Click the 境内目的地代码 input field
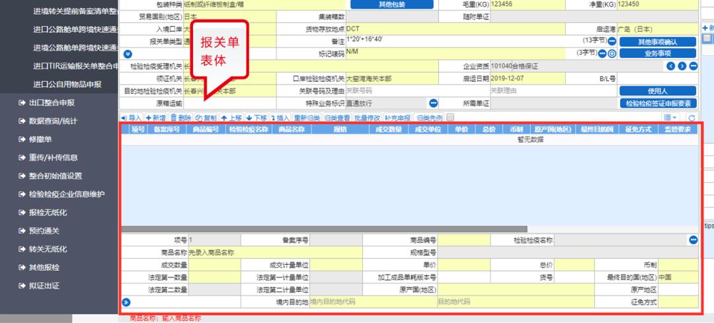The height and width of the screenshot is (323, 714). (373, 302)
